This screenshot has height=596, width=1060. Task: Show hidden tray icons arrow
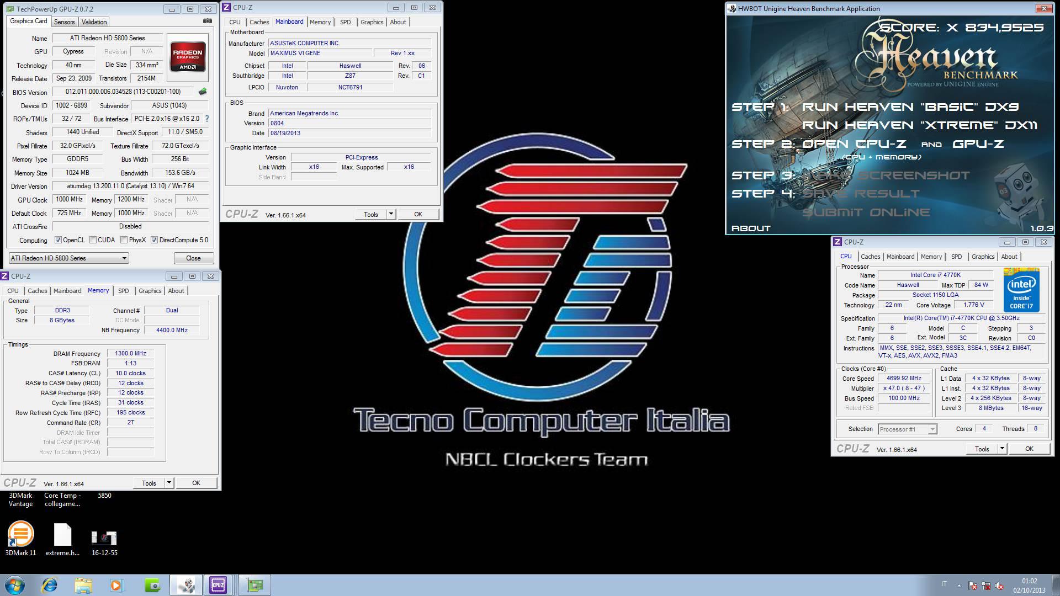(959, 586)
